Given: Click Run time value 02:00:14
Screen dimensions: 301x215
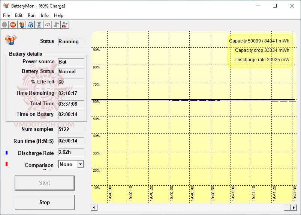Looking at the screenshot, I should (71, 141).
